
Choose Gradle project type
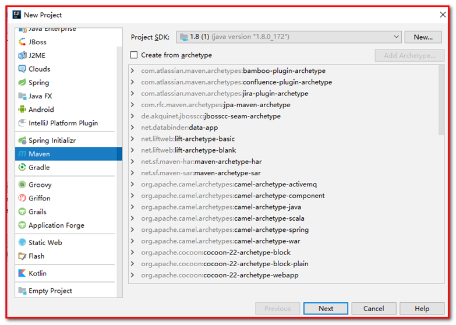(x=66, y=167)
